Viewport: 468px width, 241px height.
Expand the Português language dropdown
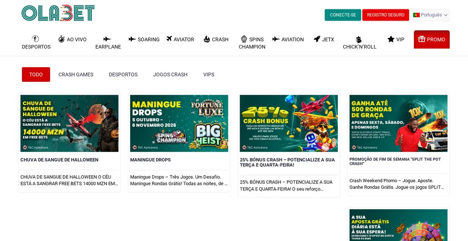[x=430, y=15]
